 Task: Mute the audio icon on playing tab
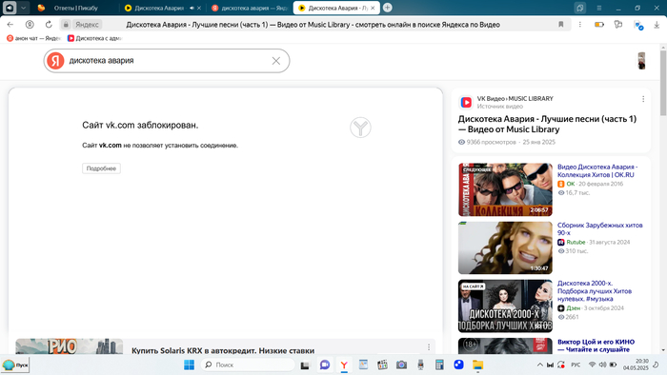coord(192,8)
